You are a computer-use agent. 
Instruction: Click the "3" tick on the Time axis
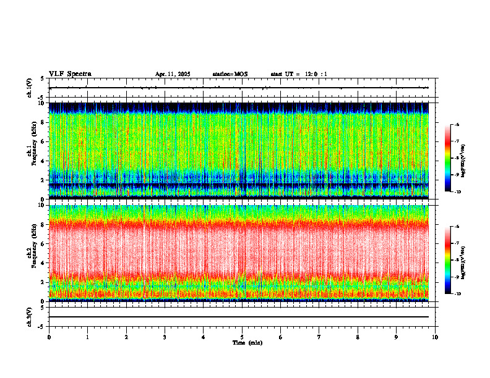coord(165,337)
